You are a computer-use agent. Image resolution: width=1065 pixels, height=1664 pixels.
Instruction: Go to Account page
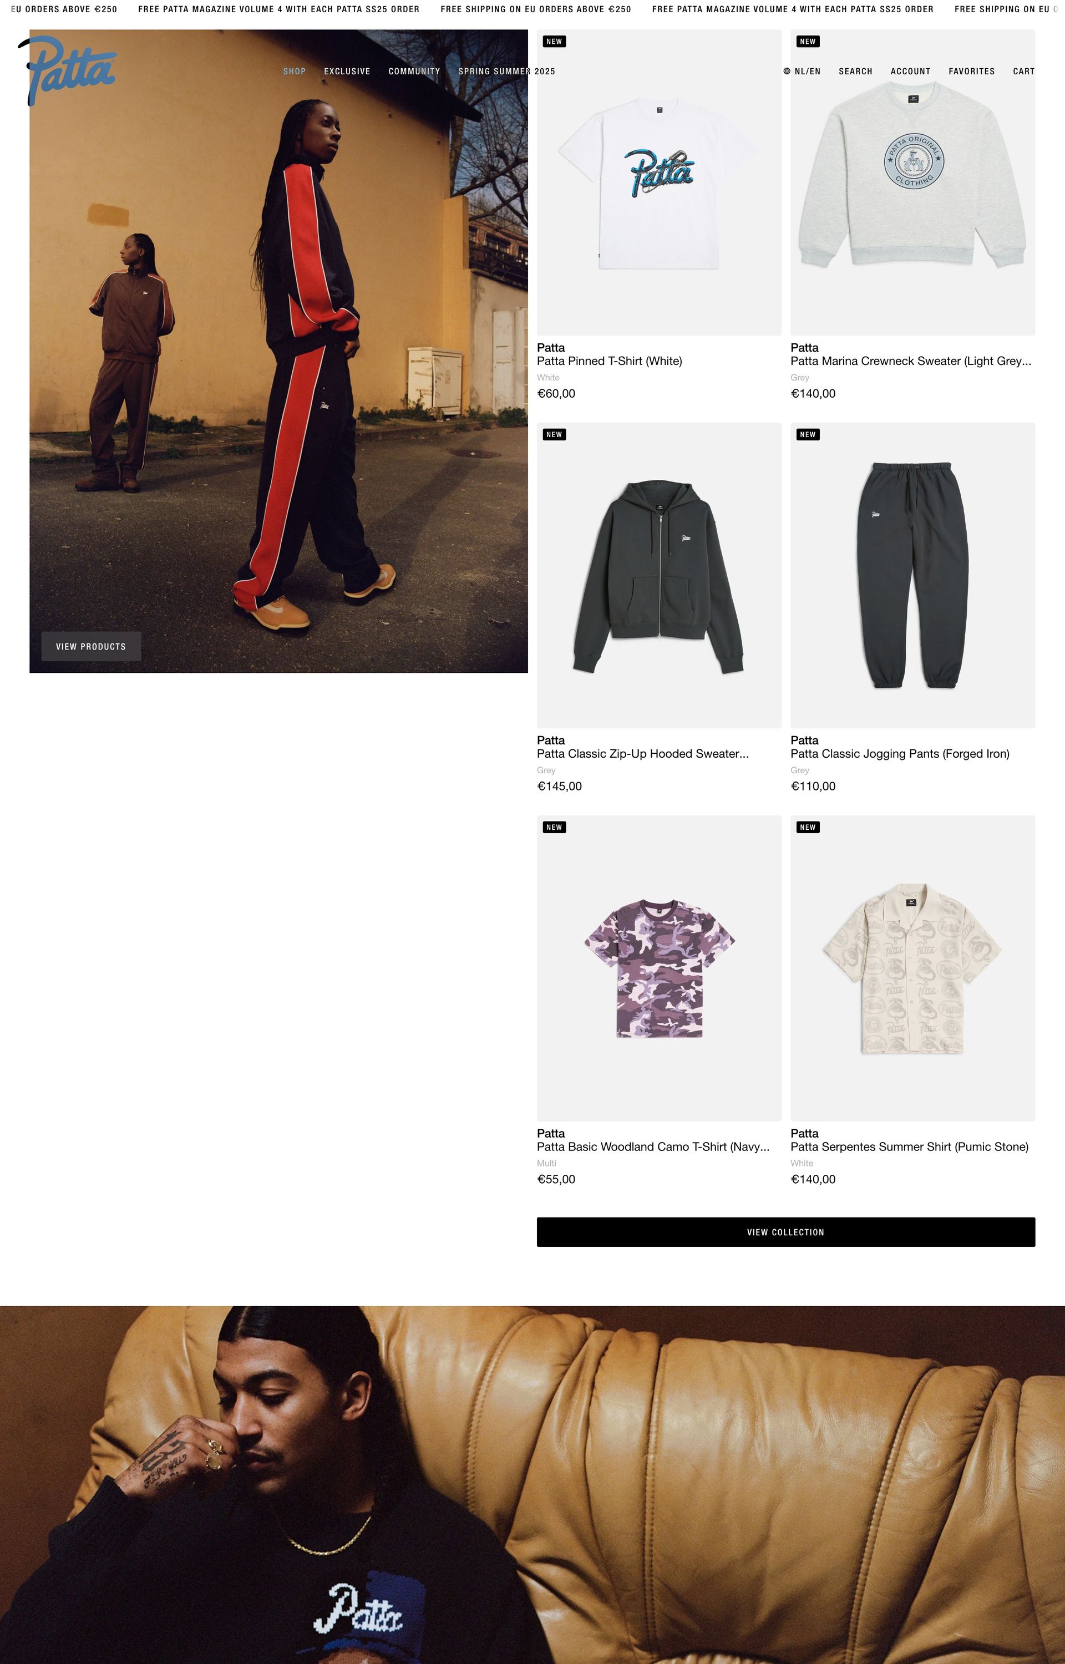pos(910,71)
